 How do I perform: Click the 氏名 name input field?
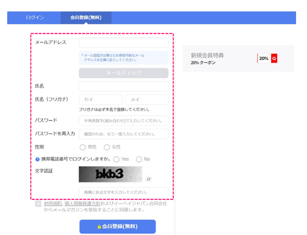coord(123,86)
